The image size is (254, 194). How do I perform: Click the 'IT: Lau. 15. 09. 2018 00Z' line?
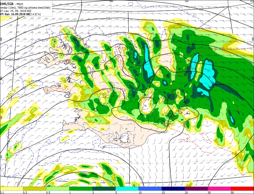click(16, 11)
